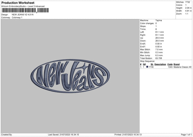Viewport: 193px width, 137px height.
Task: Click the Width value '4.81 in'
Action: (188, 11)
